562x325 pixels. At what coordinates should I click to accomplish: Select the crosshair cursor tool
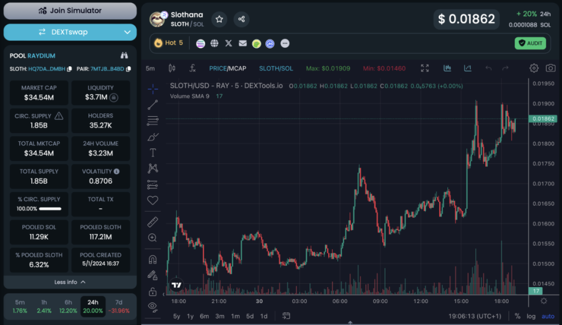coord(153,89)
